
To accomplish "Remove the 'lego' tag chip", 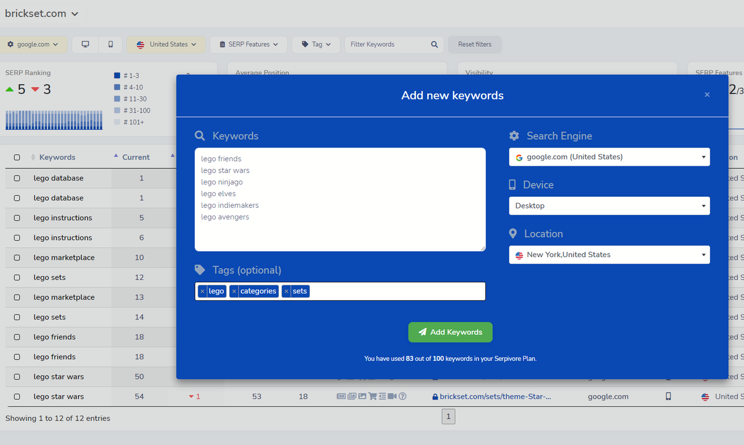I will point(202,291).
